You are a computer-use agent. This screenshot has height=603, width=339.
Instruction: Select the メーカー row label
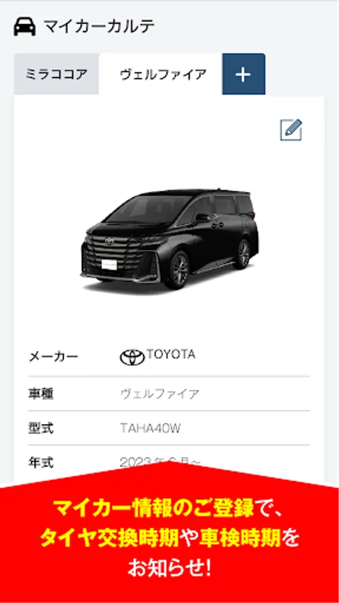tap(54, 357)
